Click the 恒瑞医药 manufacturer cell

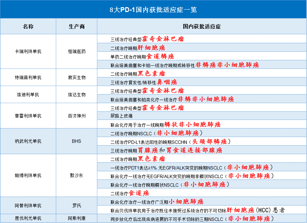(76, 51)
